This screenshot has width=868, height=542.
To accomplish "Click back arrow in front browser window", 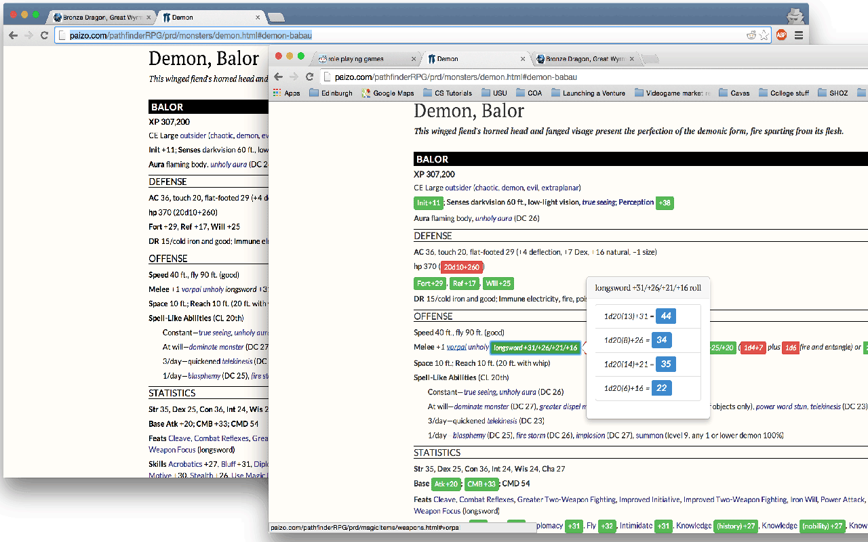I will (279, 77).
